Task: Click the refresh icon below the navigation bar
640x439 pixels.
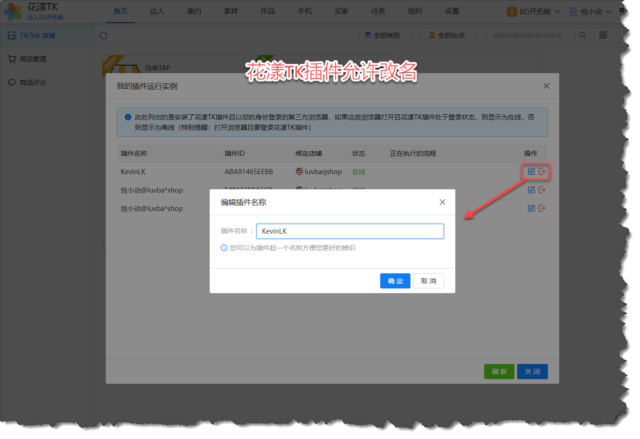Action: point(103,35)
